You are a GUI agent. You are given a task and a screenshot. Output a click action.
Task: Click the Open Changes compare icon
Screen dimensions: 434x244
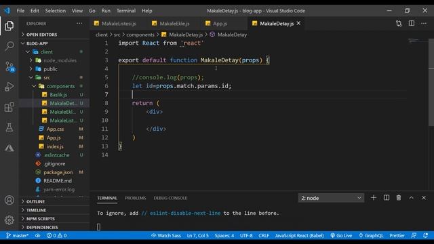click(399, 24)
